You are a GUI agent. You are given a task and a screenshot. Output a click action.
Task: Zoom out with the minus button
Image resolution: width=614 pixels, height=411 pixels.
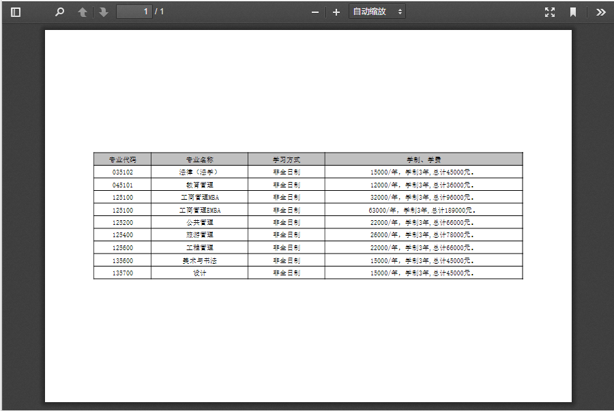(x=315, y=12)
